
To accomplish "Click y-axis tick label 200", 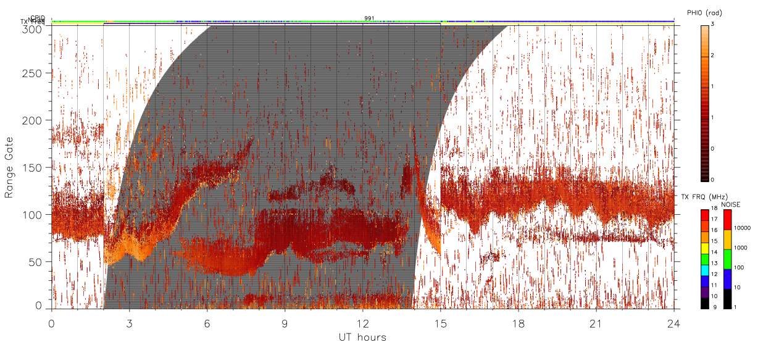I will point(33,120).
